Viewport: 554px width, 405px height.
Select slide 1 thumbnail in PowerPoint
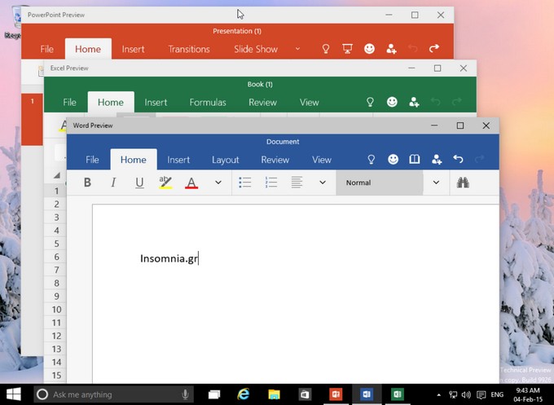coord(32,120)
